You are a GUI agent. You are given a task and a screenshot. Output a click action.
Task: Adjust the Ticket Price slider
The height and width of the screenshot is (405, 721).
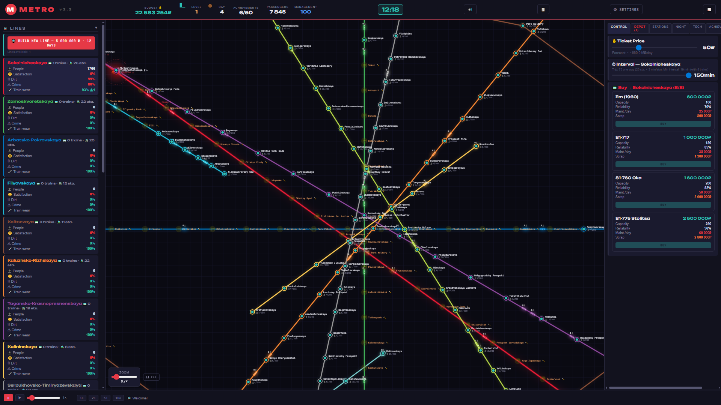coord(655,48)
